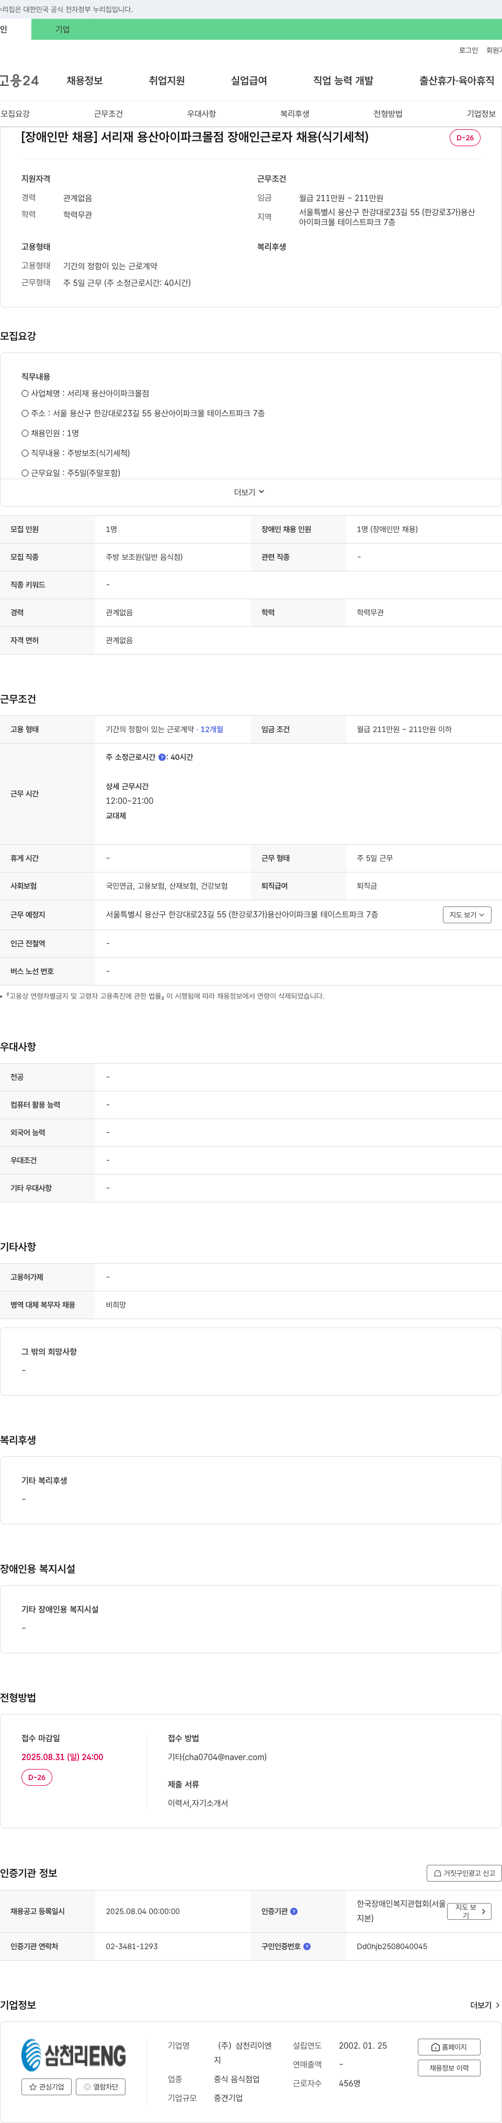This screenshot has width=502, height=2123.
Task: Click the 1명 (장애인만 채용) cell
Action: (387, 529)
